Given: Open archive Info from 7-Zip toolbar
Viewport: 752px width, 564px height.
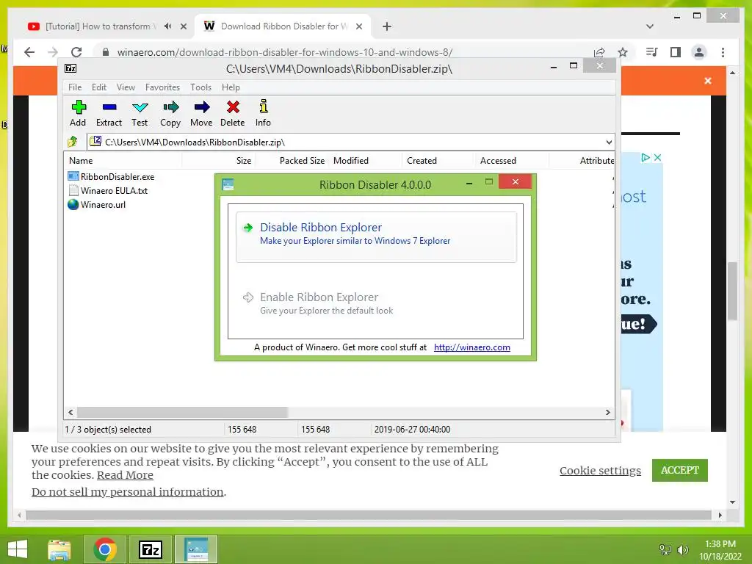Looking at the screenshot, I should pyautogui.click(x=263, y=113).
